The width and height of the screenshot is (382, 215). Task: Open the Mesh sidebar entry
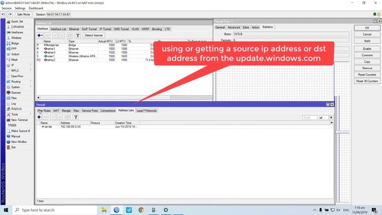[x=14, y=60]
